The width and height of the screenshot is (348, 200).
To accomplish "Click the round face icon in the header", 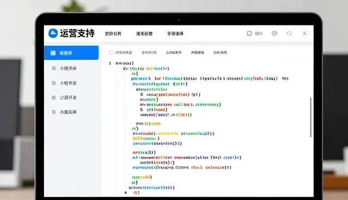I will point(275,33).
